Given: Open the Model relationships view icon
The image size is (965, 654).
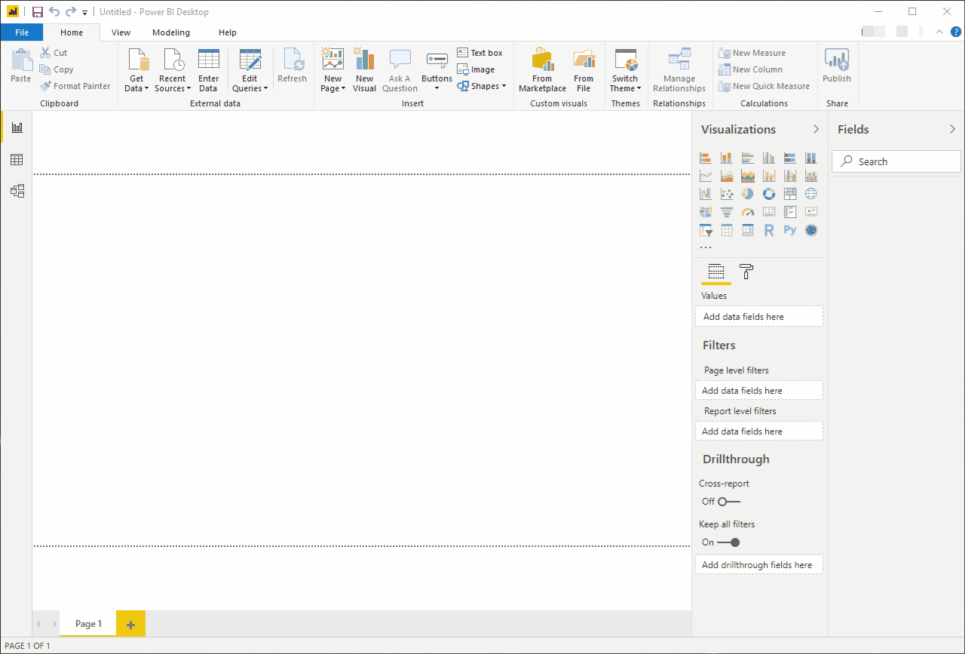Looking at the screenshot, I should [17, 192].
